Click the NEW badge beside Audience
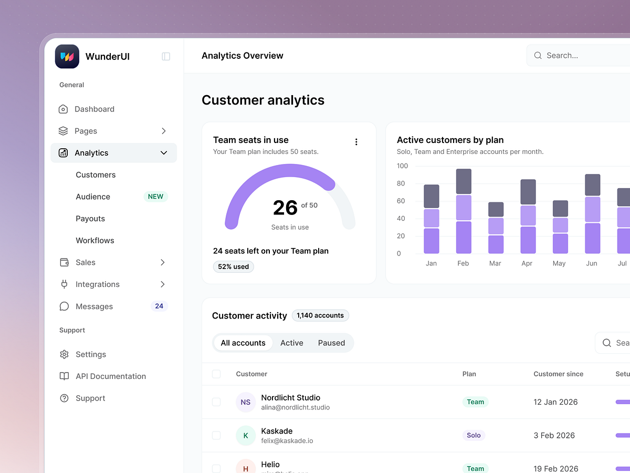Viewport: 630px width, 473px height. click(x=156, y=197)
